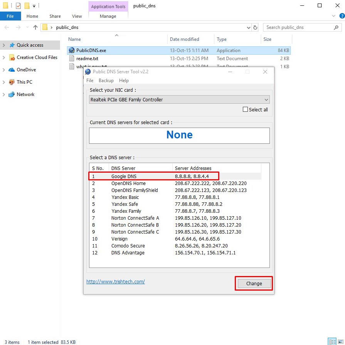The height and width of the screenshot is (345, 345).
Task: Click the readme.txt file icon
Action: [71, 59]
